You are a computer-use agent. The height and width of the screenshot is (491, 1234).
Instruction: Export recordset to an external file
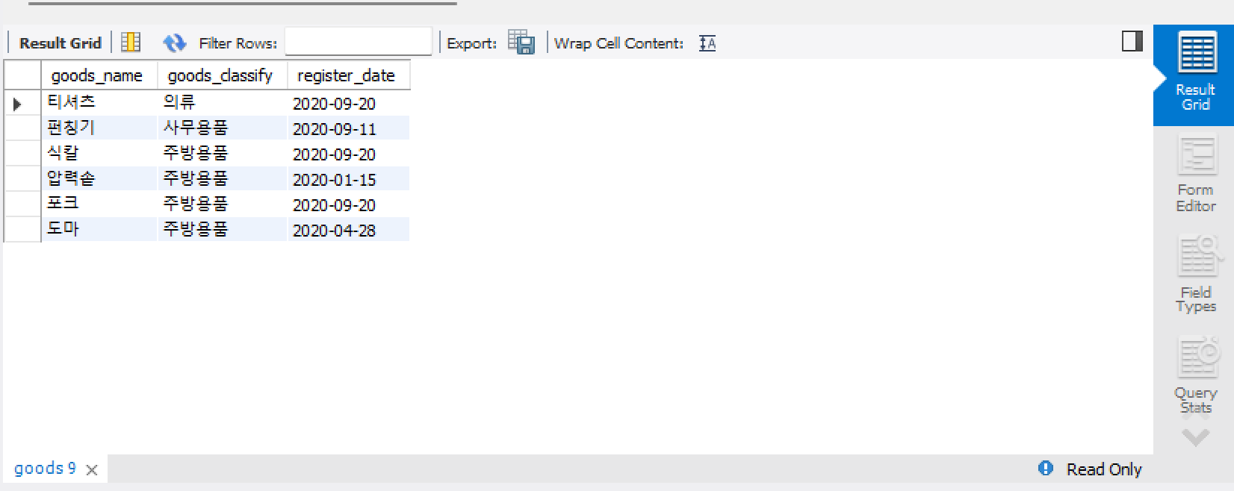coord(521,43)
